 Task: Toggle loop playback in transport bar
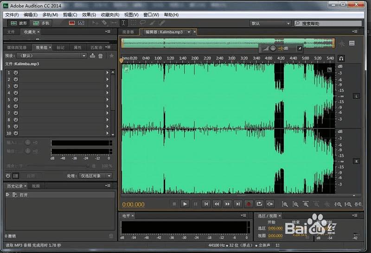click(259, 204)
